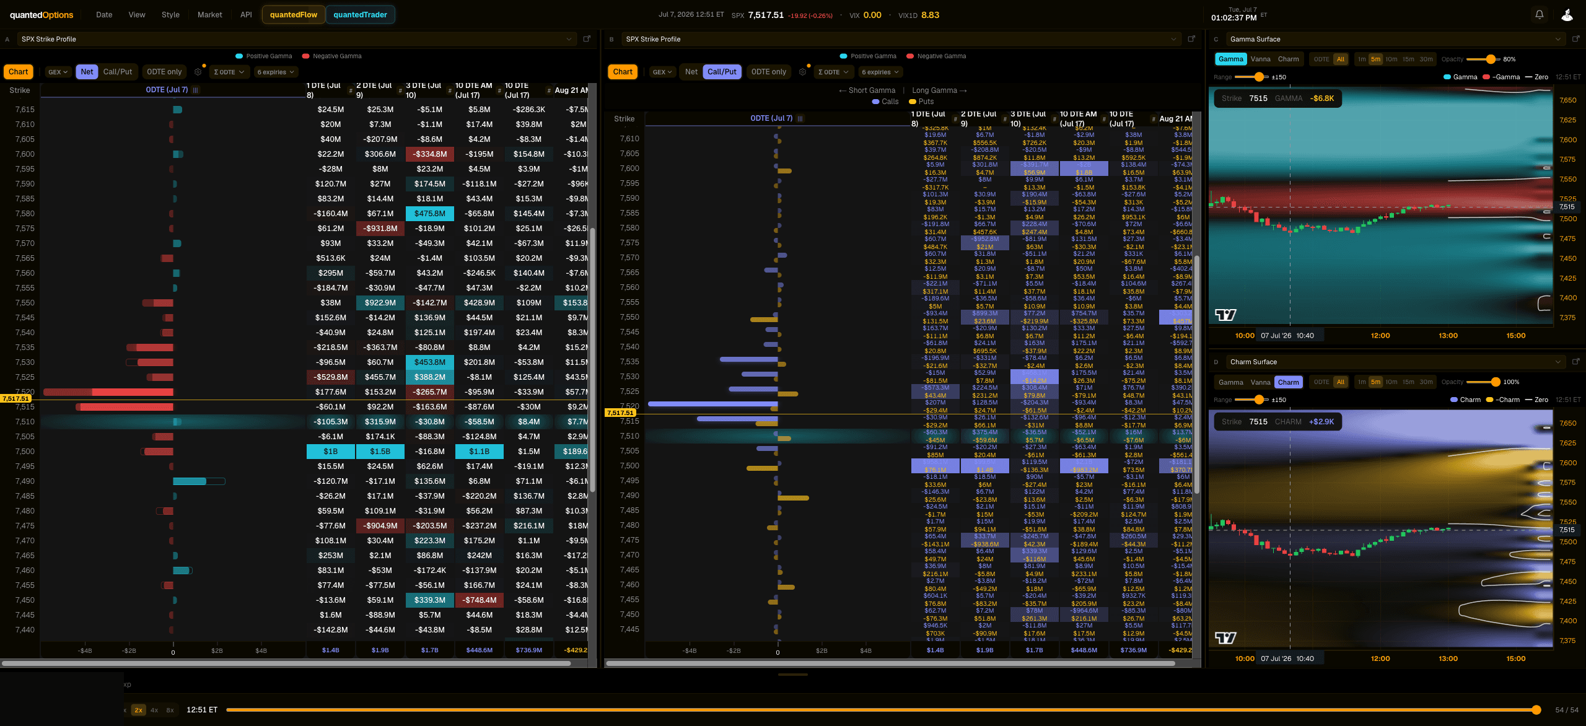The width and height of the screenshot is (1586, 726).
Task: Select Call/Put mode in panel A
Action: 118,72
